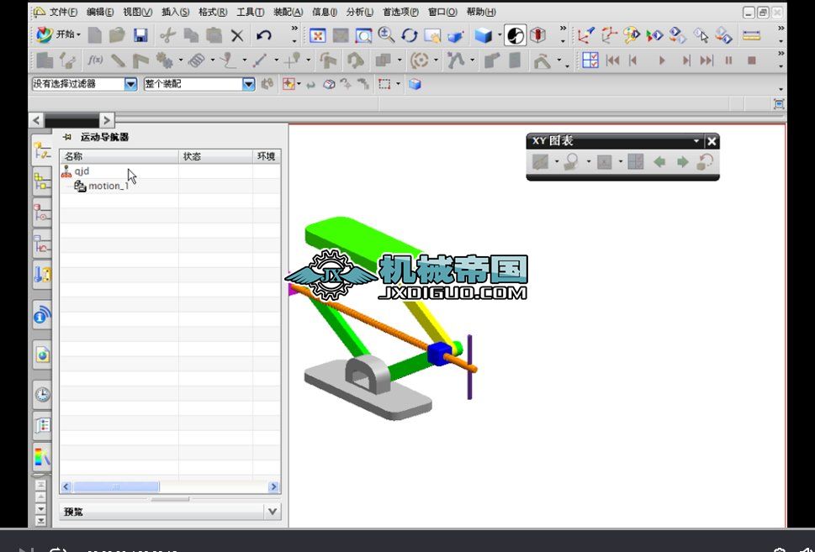The image size is (815, 552).
Task: Click the gears coupler icon
Action: click(165, 60)
